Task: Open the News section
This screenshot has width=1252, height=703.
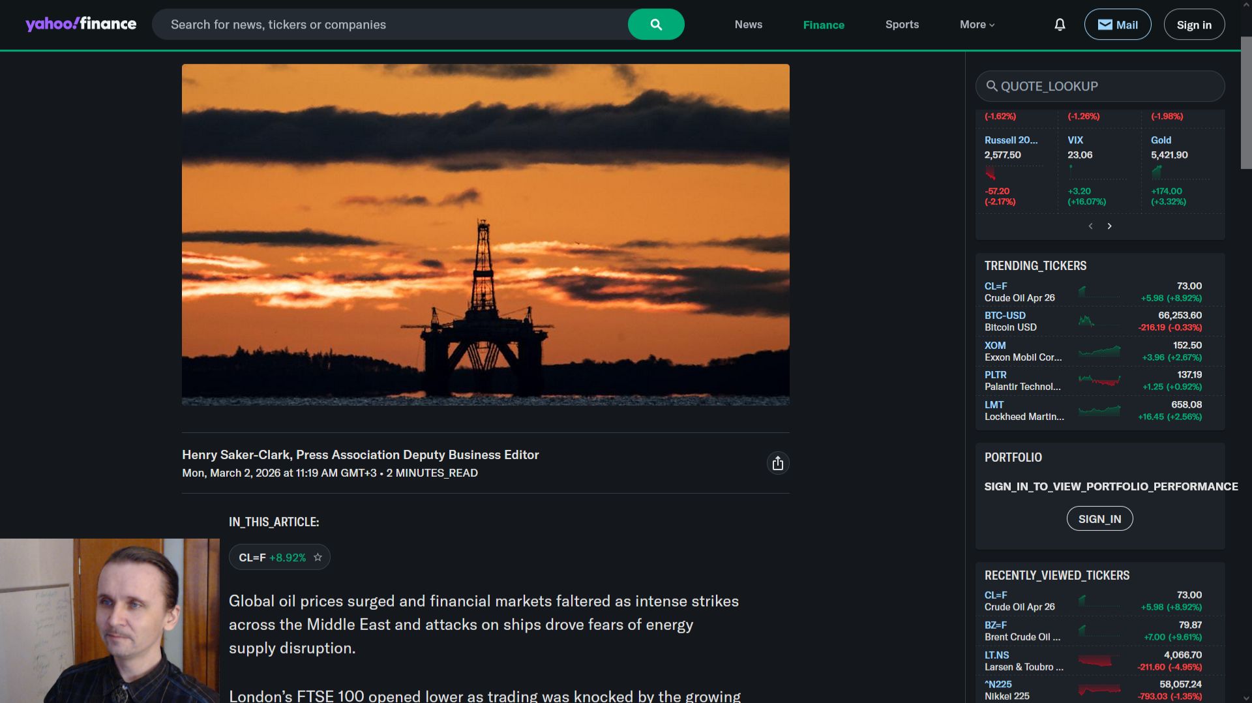Action: click(748, 24)
